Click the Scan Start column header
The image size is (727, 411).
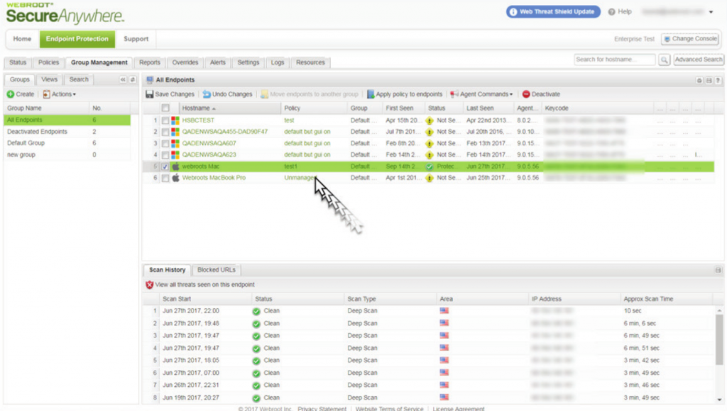point(205,300)
